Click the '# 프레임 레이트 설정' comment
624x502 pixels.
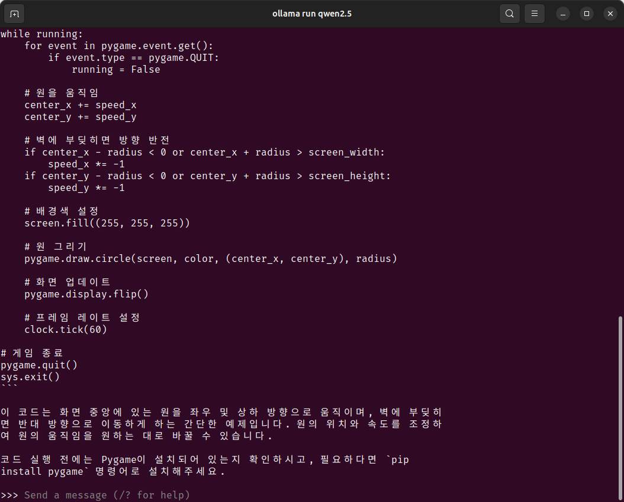pyautogui.click(x=82, y=318)
